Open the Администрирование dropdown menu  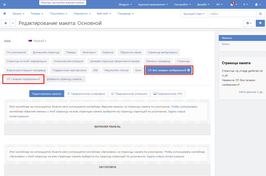153,5
